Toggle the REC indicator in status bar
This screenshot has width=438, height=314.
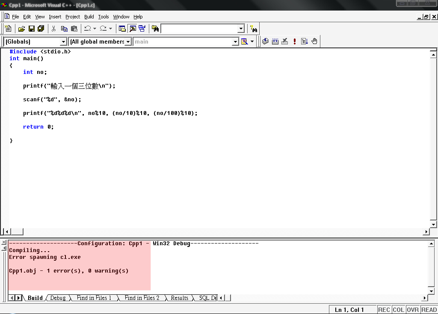click(384, 310)
